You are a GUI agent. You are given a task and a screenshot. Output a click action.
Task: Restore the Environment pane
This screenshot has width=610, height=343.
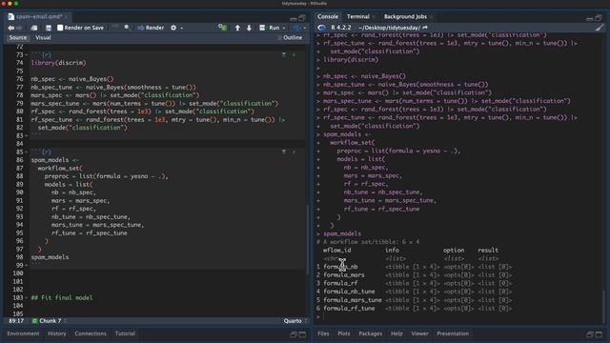click(x=294, y=334)
